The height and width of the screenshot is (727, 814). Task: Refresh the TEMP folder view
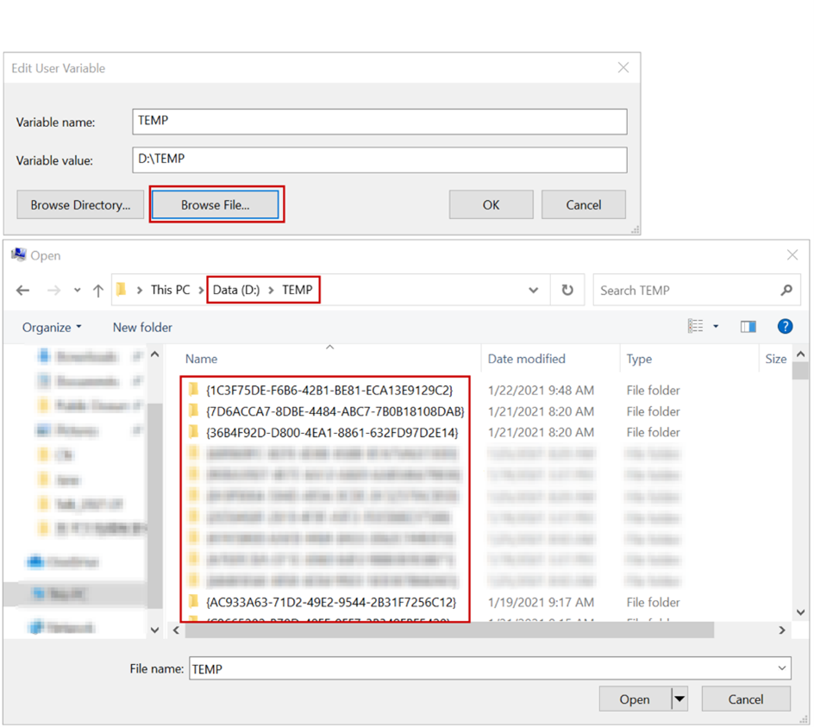pos(567,291)
